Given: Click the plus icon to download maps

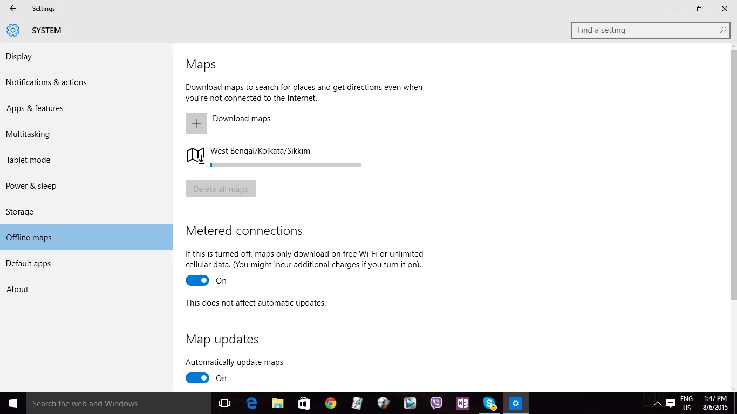Looking at the screenshot, I should tap(196, 123).
